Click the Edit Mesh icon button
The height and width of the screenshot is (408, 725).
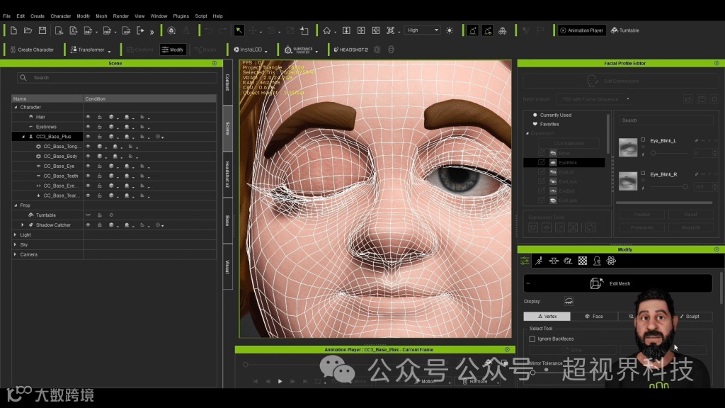tap(596, 283)
